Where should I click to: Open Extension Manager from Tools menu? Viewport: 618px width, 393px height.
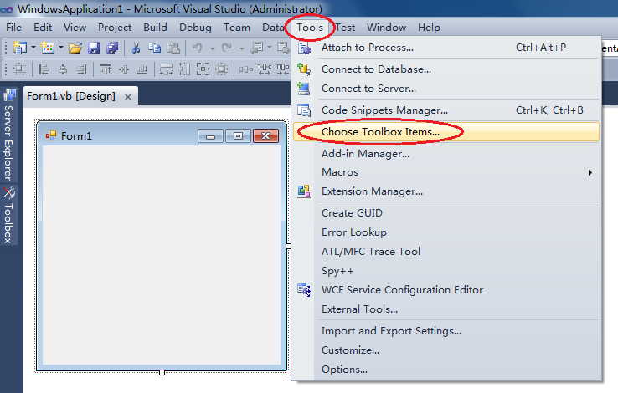pos(446,191)
